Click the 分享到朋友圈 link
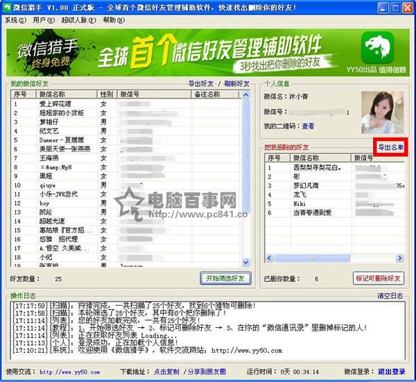 coord(207,372)
